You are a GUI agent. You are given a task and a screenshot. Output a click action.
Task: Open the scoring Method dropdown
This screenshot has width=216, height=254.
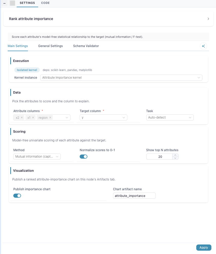37,157
